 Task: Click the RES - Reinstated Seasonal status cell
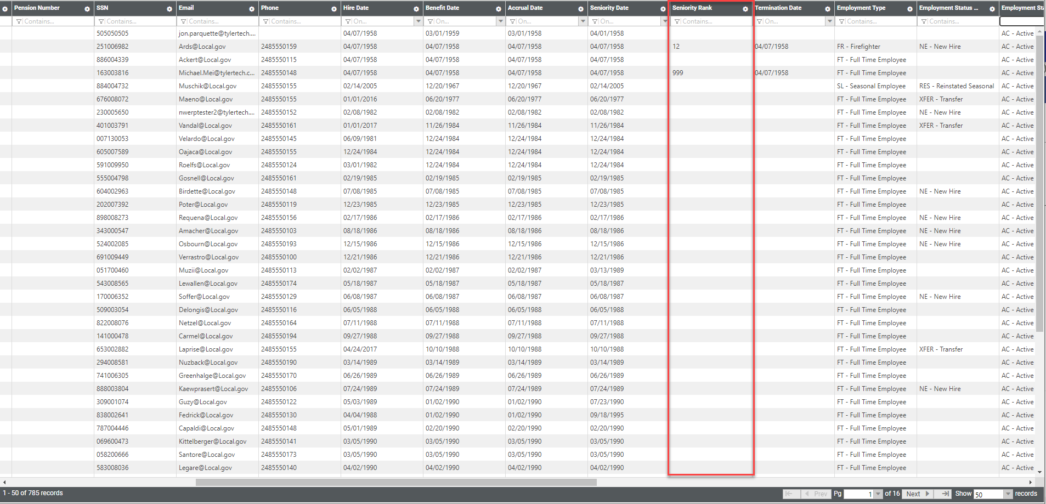[957, 86]
